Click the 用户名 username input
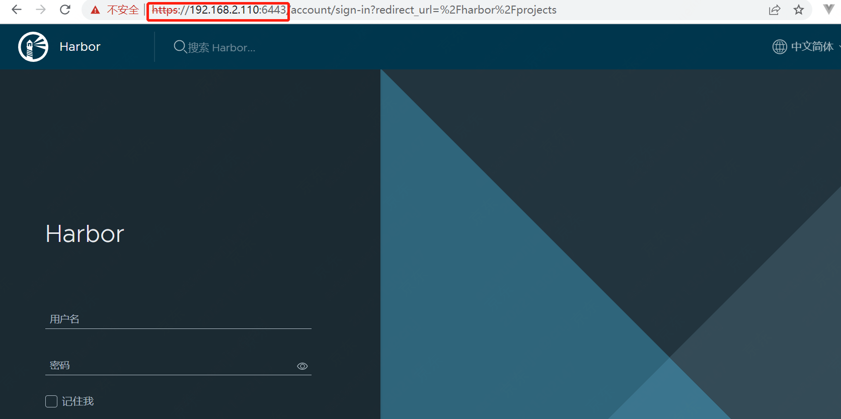 click(178, 319)
